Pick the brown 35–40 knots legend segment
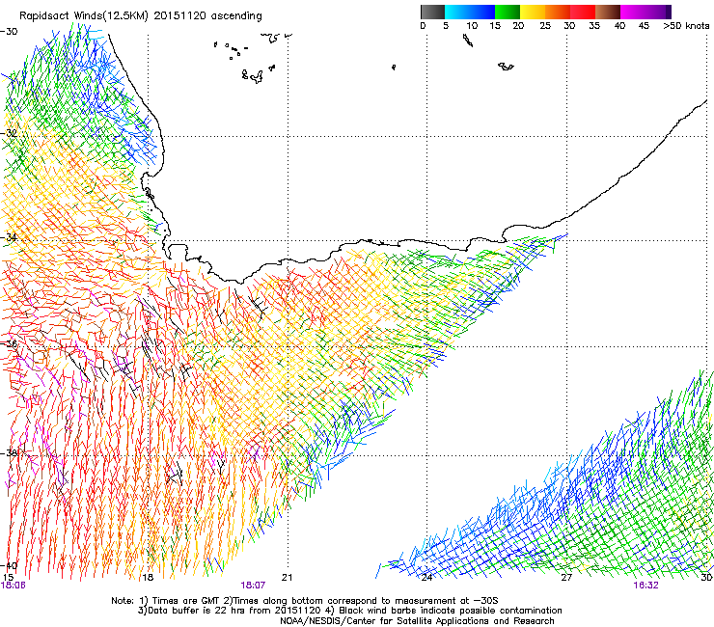The height and width of the screenshot is (627, 714). click(x=608, y=12)
